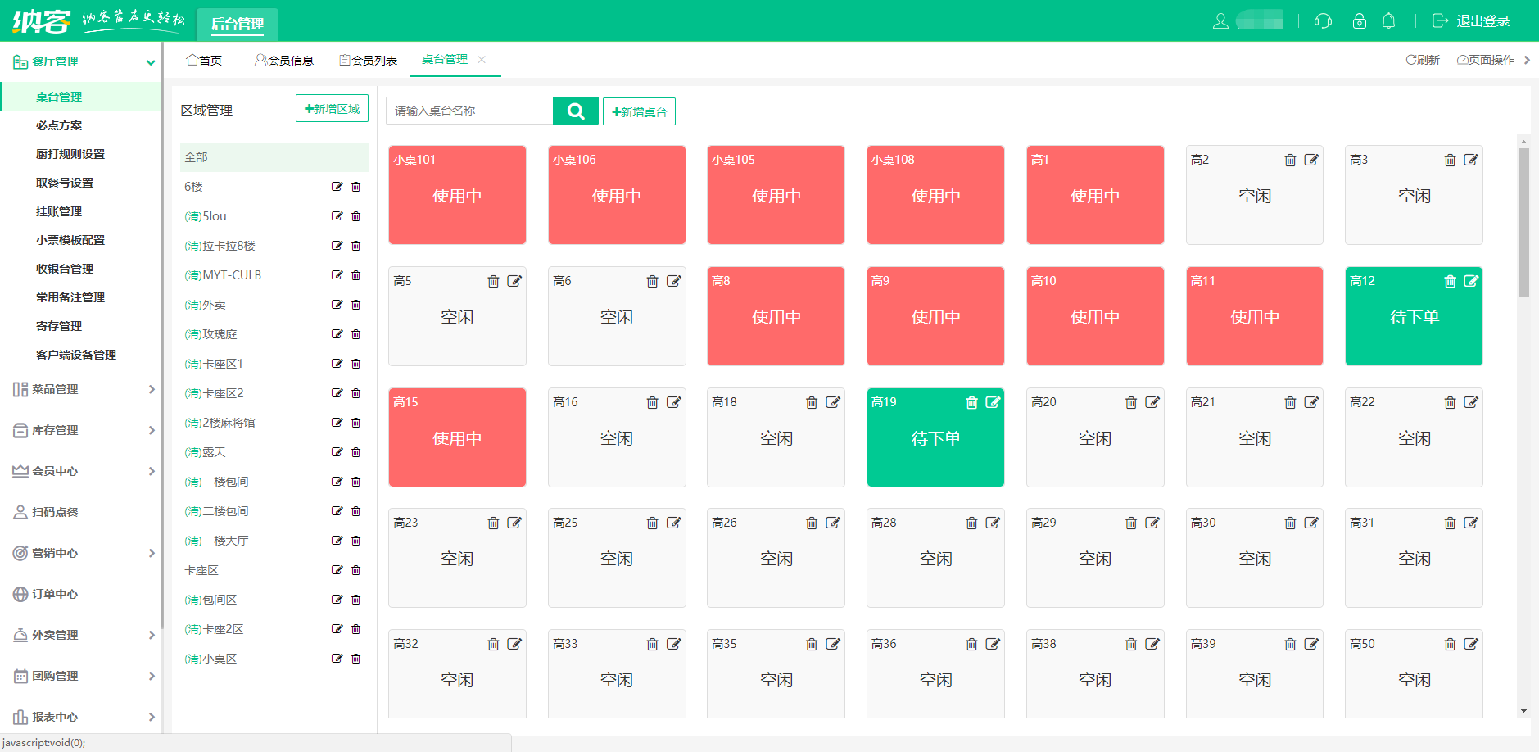Click the 新增桌台 button
This screenshot has height=752, width=1539.
tap(639, 111)
